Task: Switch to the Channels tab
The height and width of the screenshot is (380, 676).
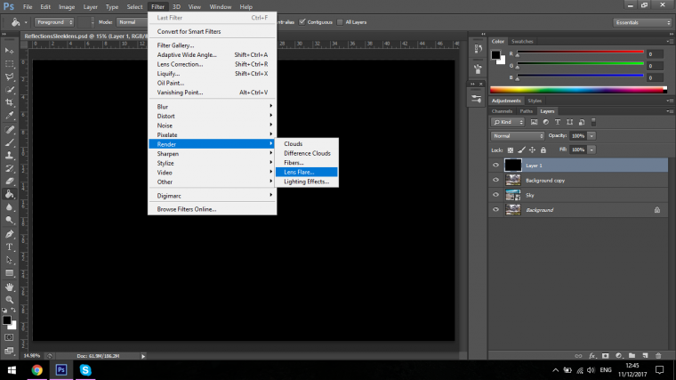Action: click(502, 111)
